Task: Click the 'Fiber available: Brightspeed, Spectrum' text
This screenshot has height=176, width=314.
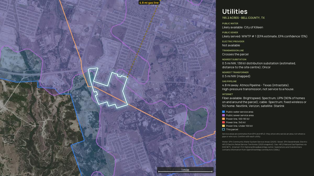Action: coord(264,102)
